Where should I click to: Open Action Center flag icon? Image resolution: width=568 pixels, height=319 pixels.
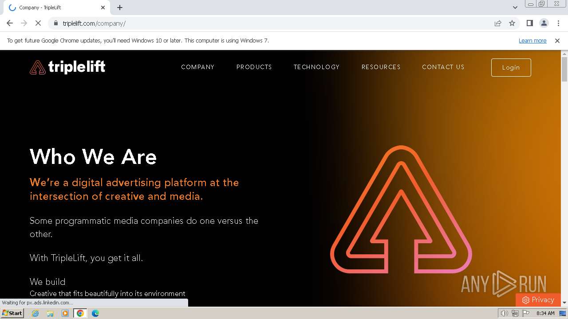point(525,313)
